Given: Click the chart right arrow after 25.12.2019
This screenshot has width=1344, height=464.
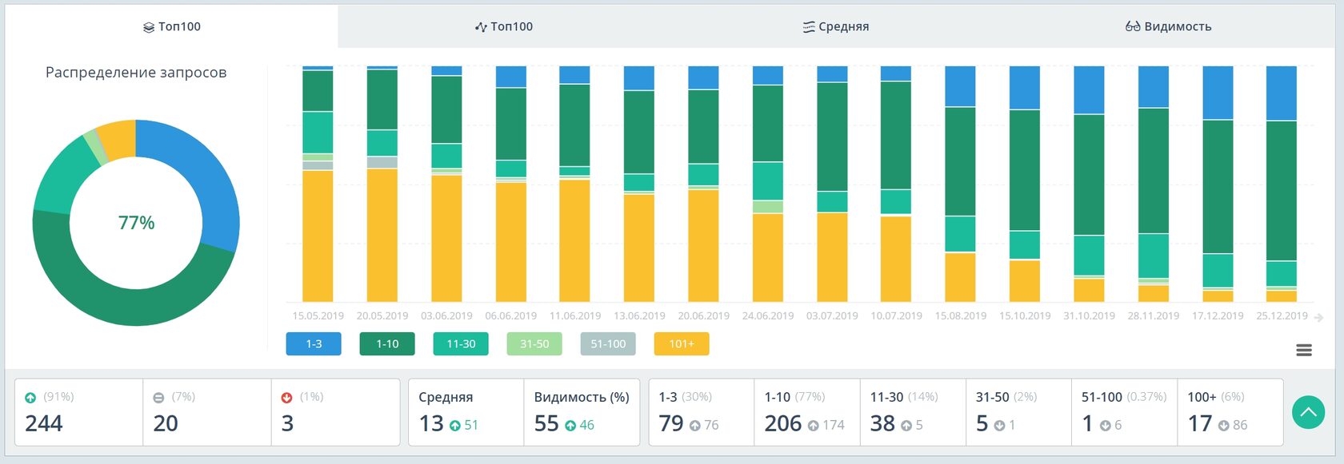Looking at the screenshot, I should 1318,318.
